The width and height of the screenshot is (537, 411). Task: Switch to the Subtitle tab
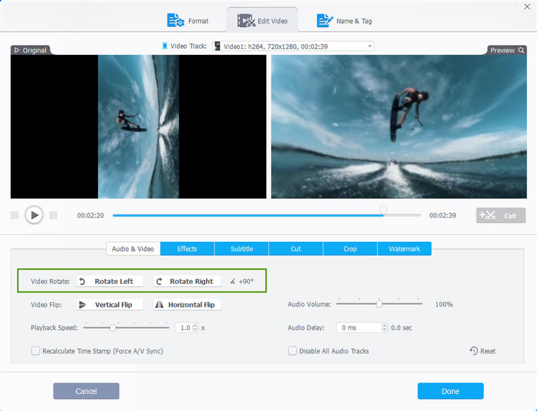point(242,249)
